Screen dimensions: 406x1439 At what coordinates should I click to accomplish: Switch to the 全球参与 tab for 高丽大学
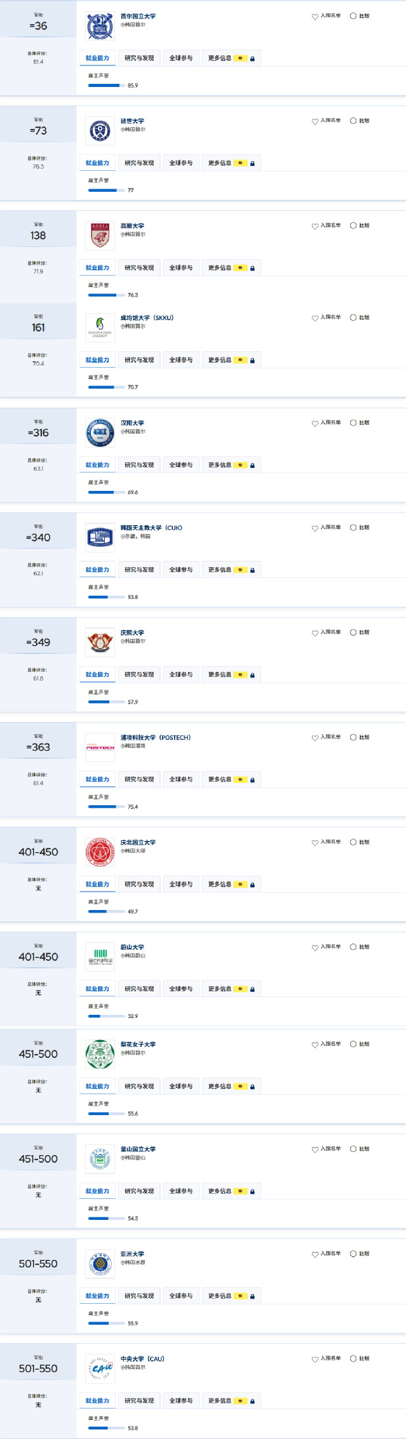[181, 268]
